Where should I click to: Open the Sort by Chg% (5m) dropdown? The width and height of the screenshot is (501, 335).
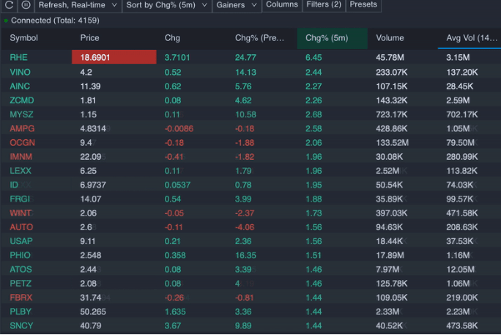click(167, 5)
